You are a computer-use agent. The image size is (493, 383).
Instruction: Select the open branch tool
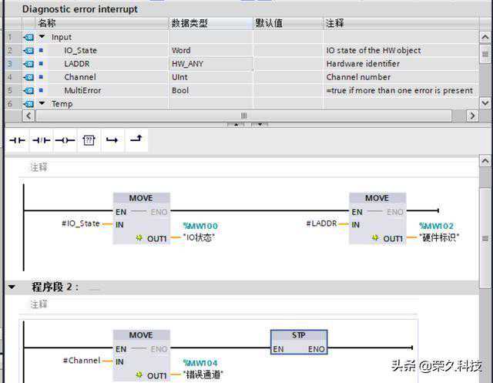click(x=112, y=140)
